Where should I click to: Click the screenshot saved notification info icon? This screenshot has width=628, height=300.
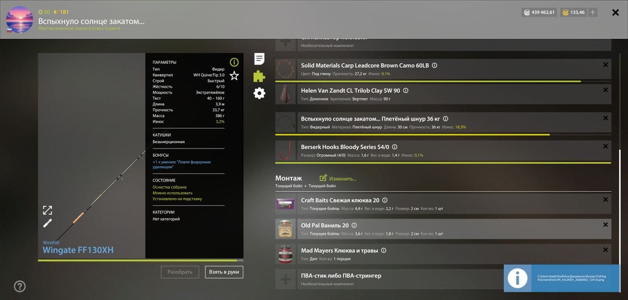click(517, 278)
